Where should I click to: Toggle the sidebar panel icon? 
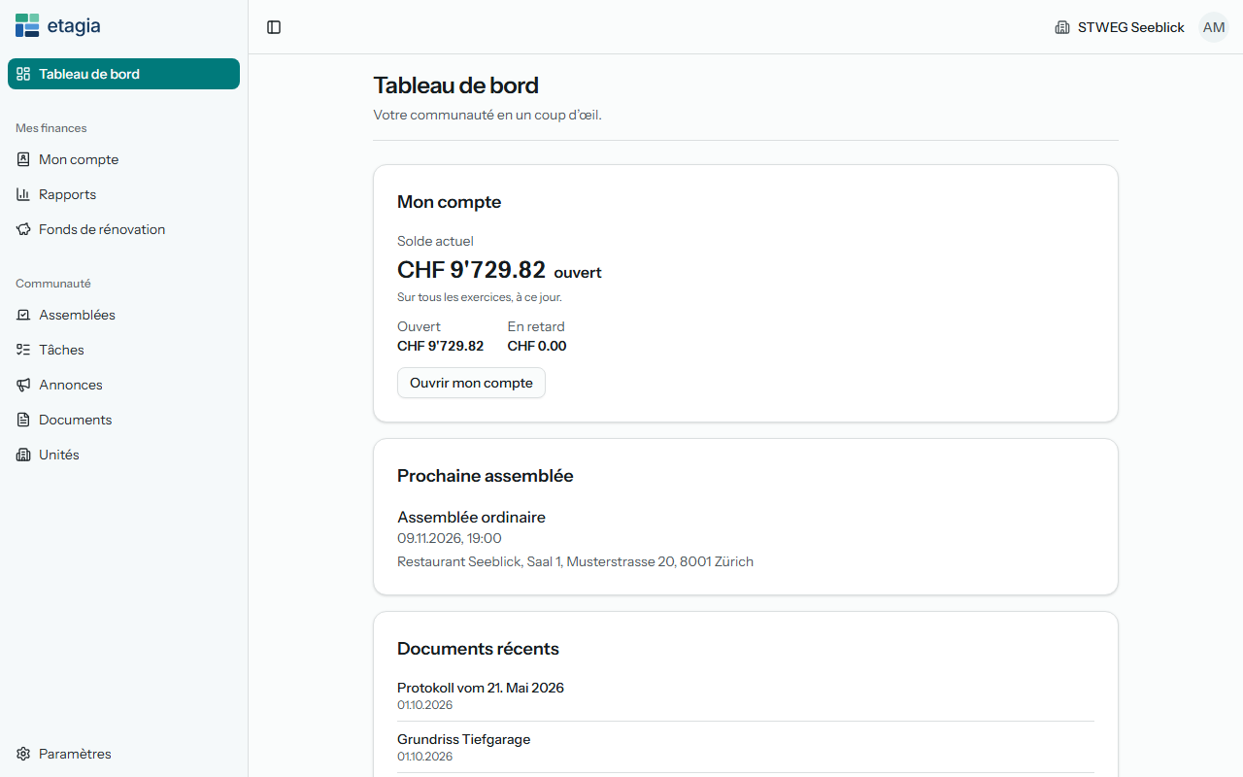(x=274, y=27)
